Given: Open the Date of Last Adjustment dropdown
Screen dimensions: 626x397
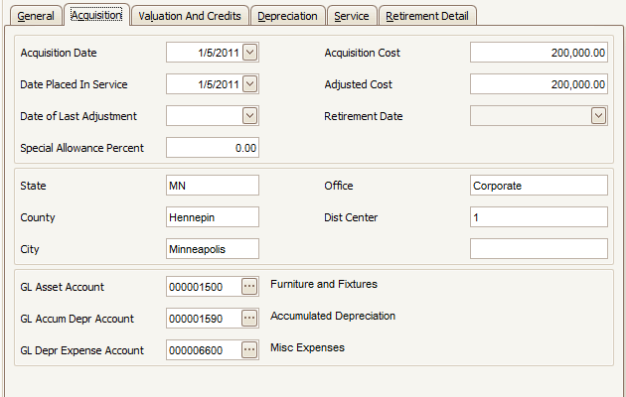Looking at the screenshot, I should coord(249,116).
